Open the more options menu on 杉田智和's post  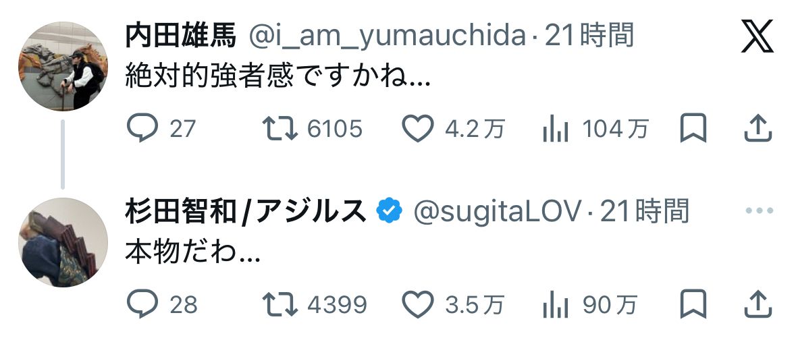[x=758, y=211]
